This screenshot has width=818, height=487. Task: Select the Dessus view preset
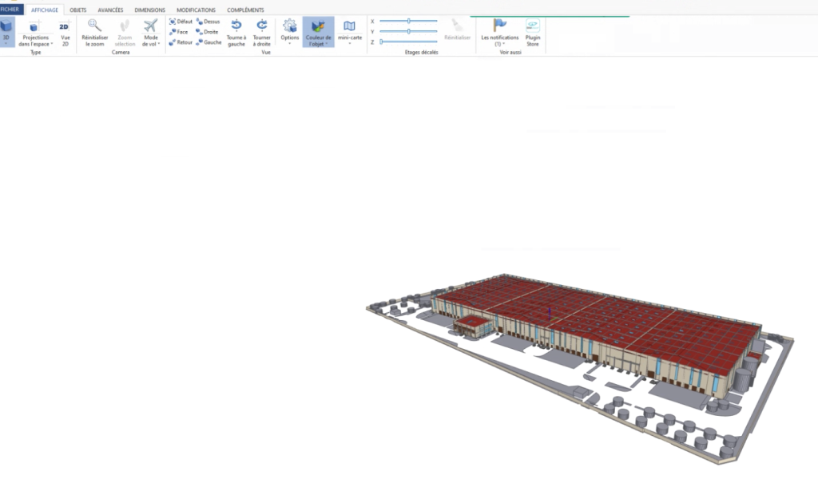click(208, 22)
